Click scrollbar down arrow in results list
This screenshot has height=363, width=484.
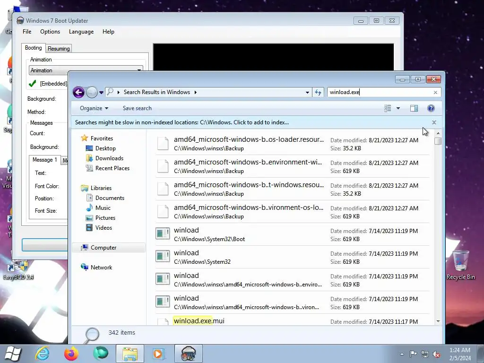tap(438, 321)
